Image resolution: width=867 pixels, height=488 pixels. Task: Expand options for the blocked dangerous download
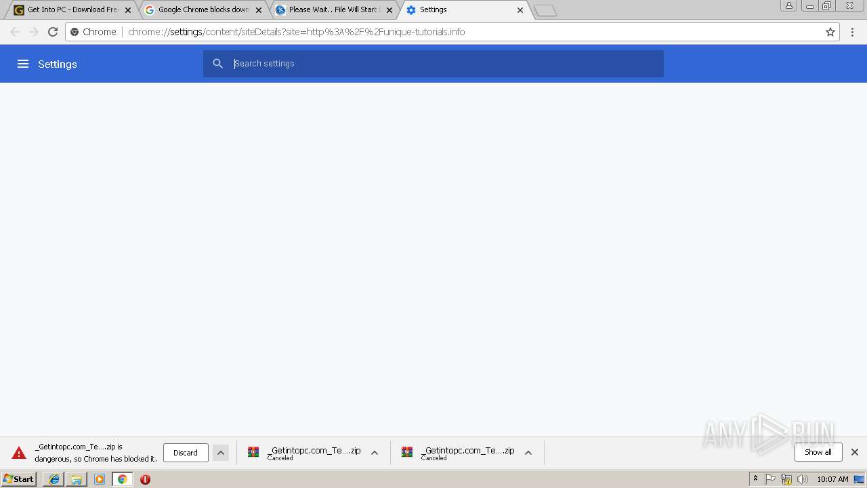(x=221, y=453)
